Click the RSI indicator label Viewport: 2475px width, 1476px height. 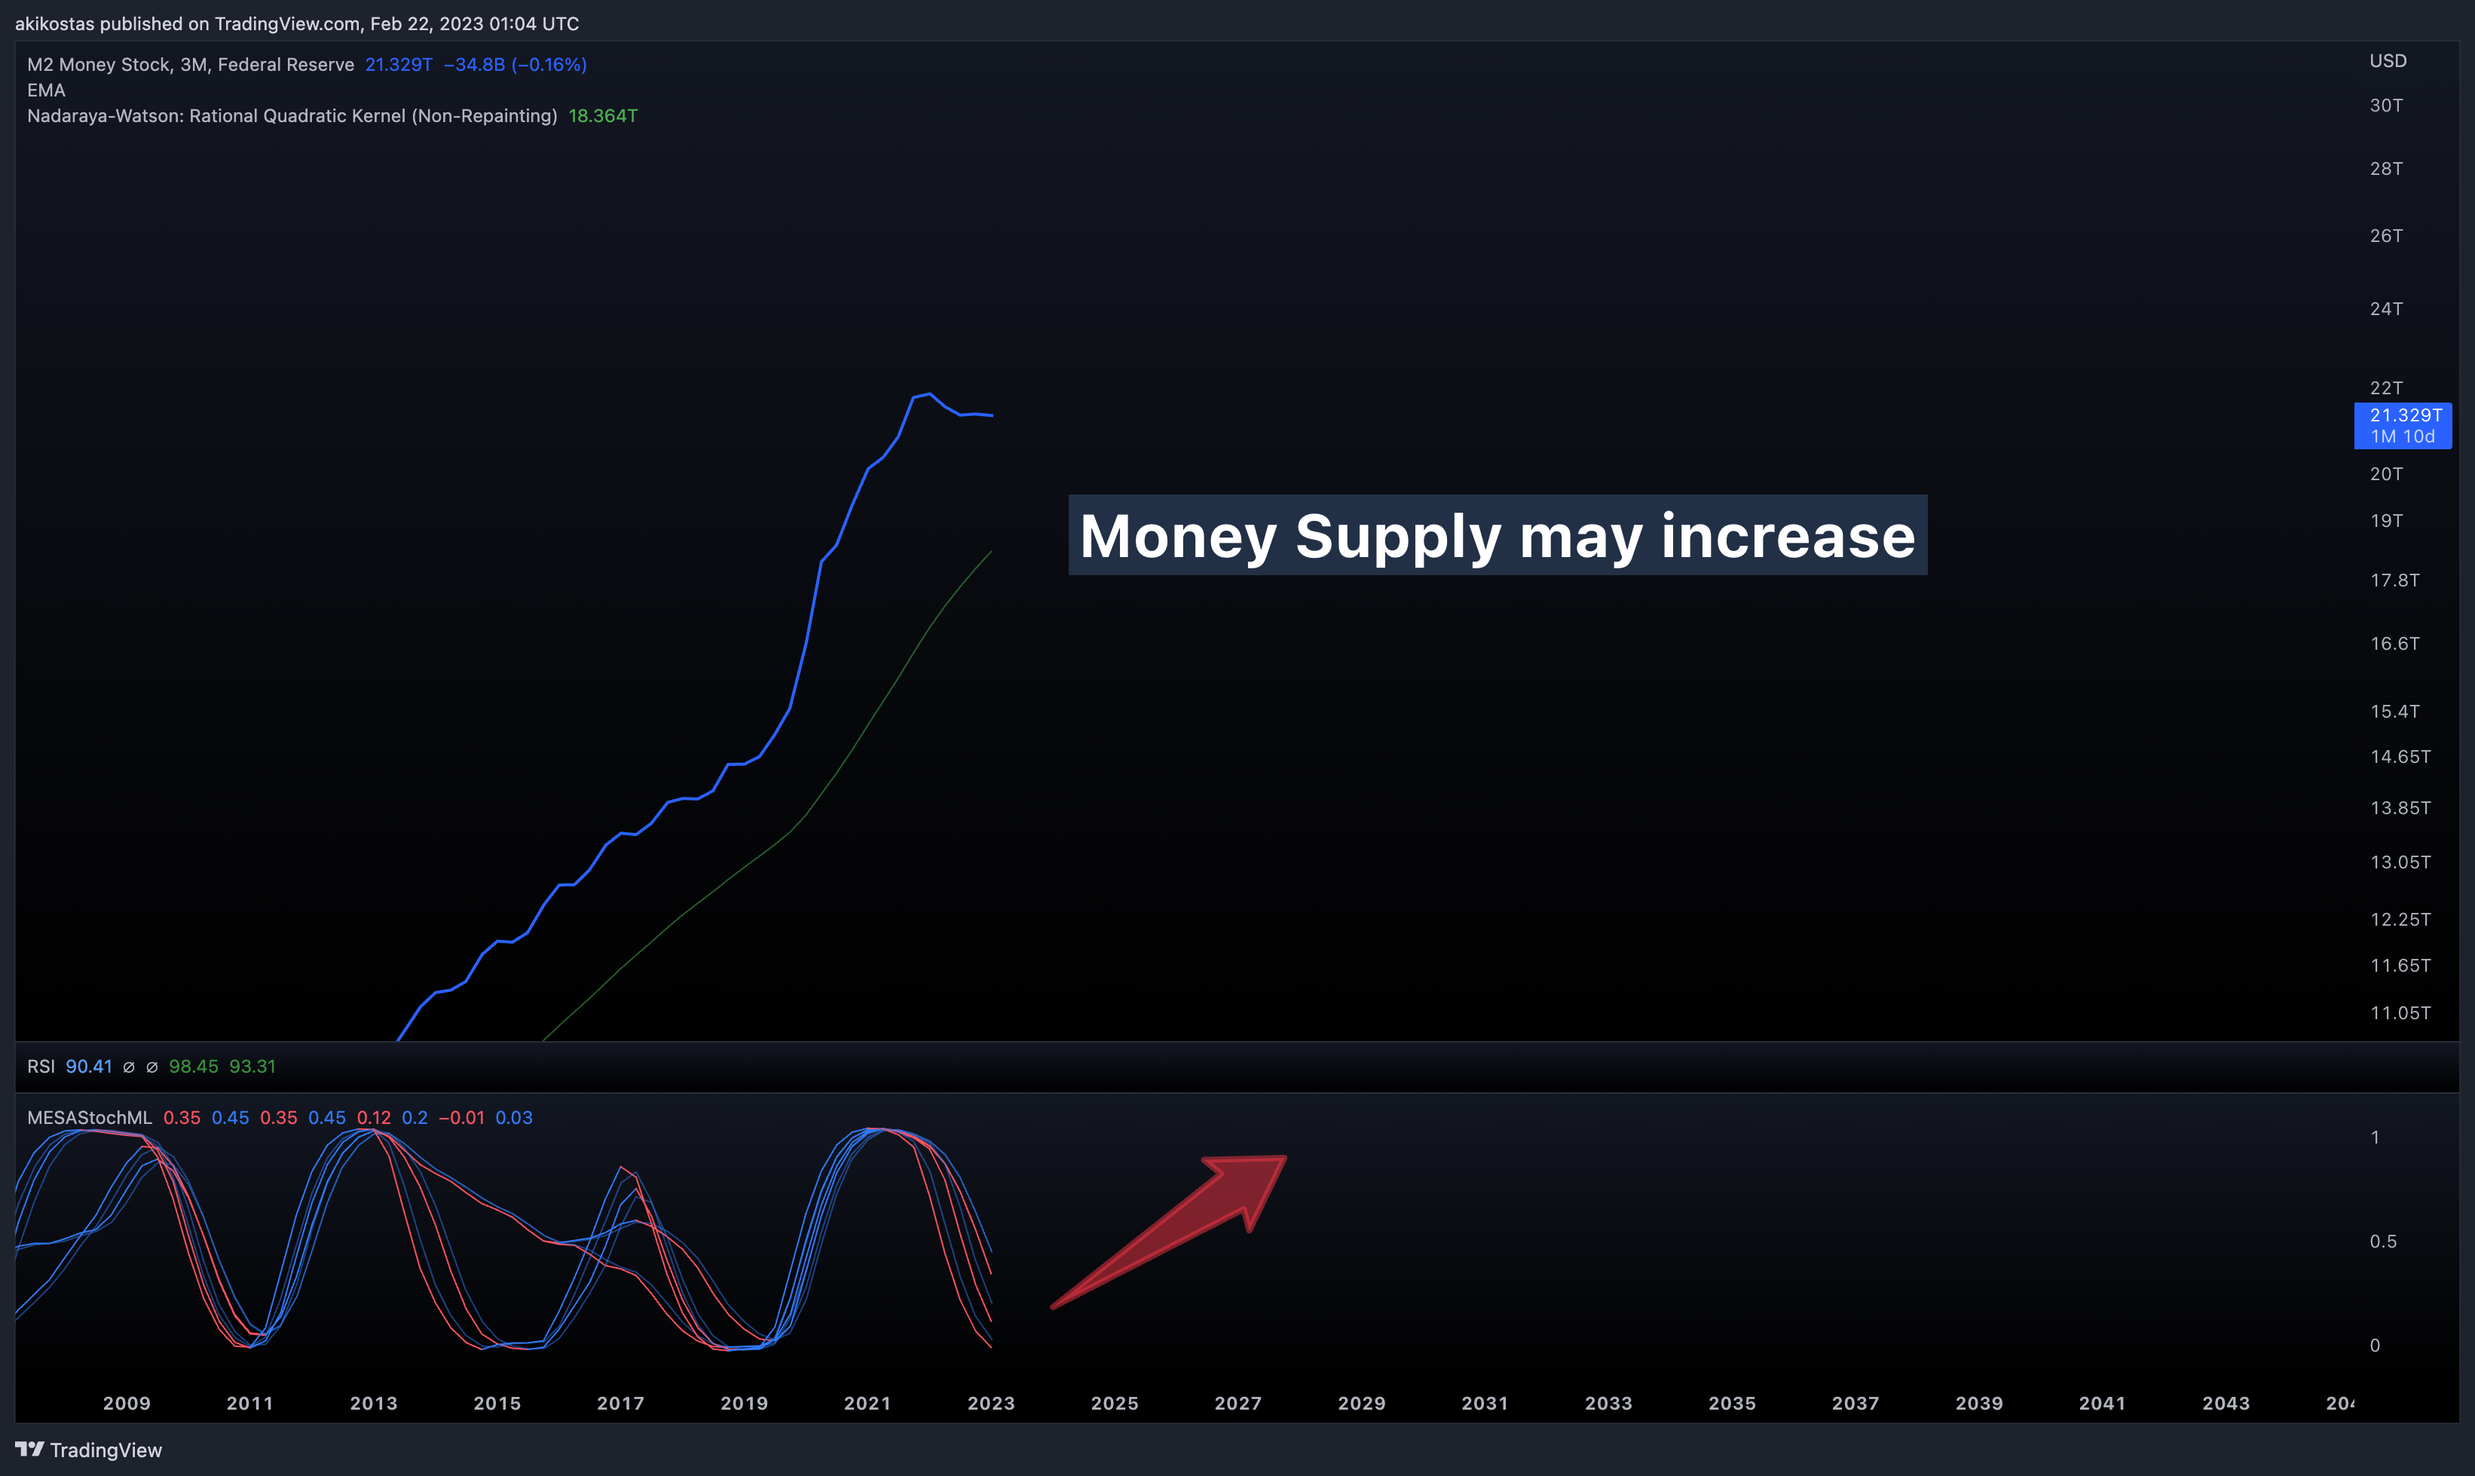(x=41, y=1066)
